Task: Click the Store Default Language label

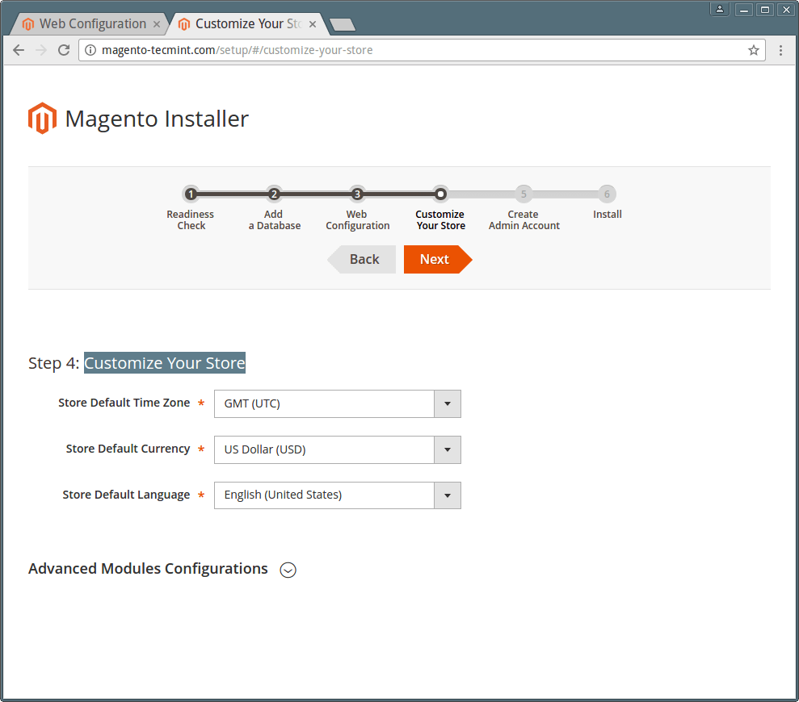Action: (126, 495)
